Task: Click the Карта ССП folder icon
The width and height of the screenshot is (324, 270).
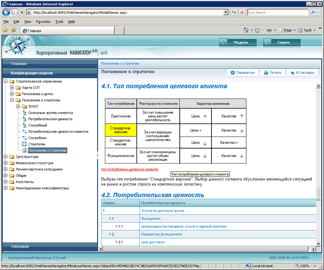Action: click(x=18, y=87)
